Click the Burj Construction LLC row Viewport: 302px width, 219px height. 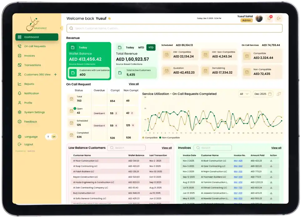pos(120,193)
